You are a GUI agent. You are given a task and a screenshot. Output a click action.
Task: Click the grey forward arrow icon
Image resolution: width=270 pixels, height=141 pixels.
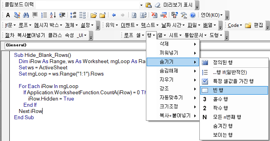tap(123, 15)
